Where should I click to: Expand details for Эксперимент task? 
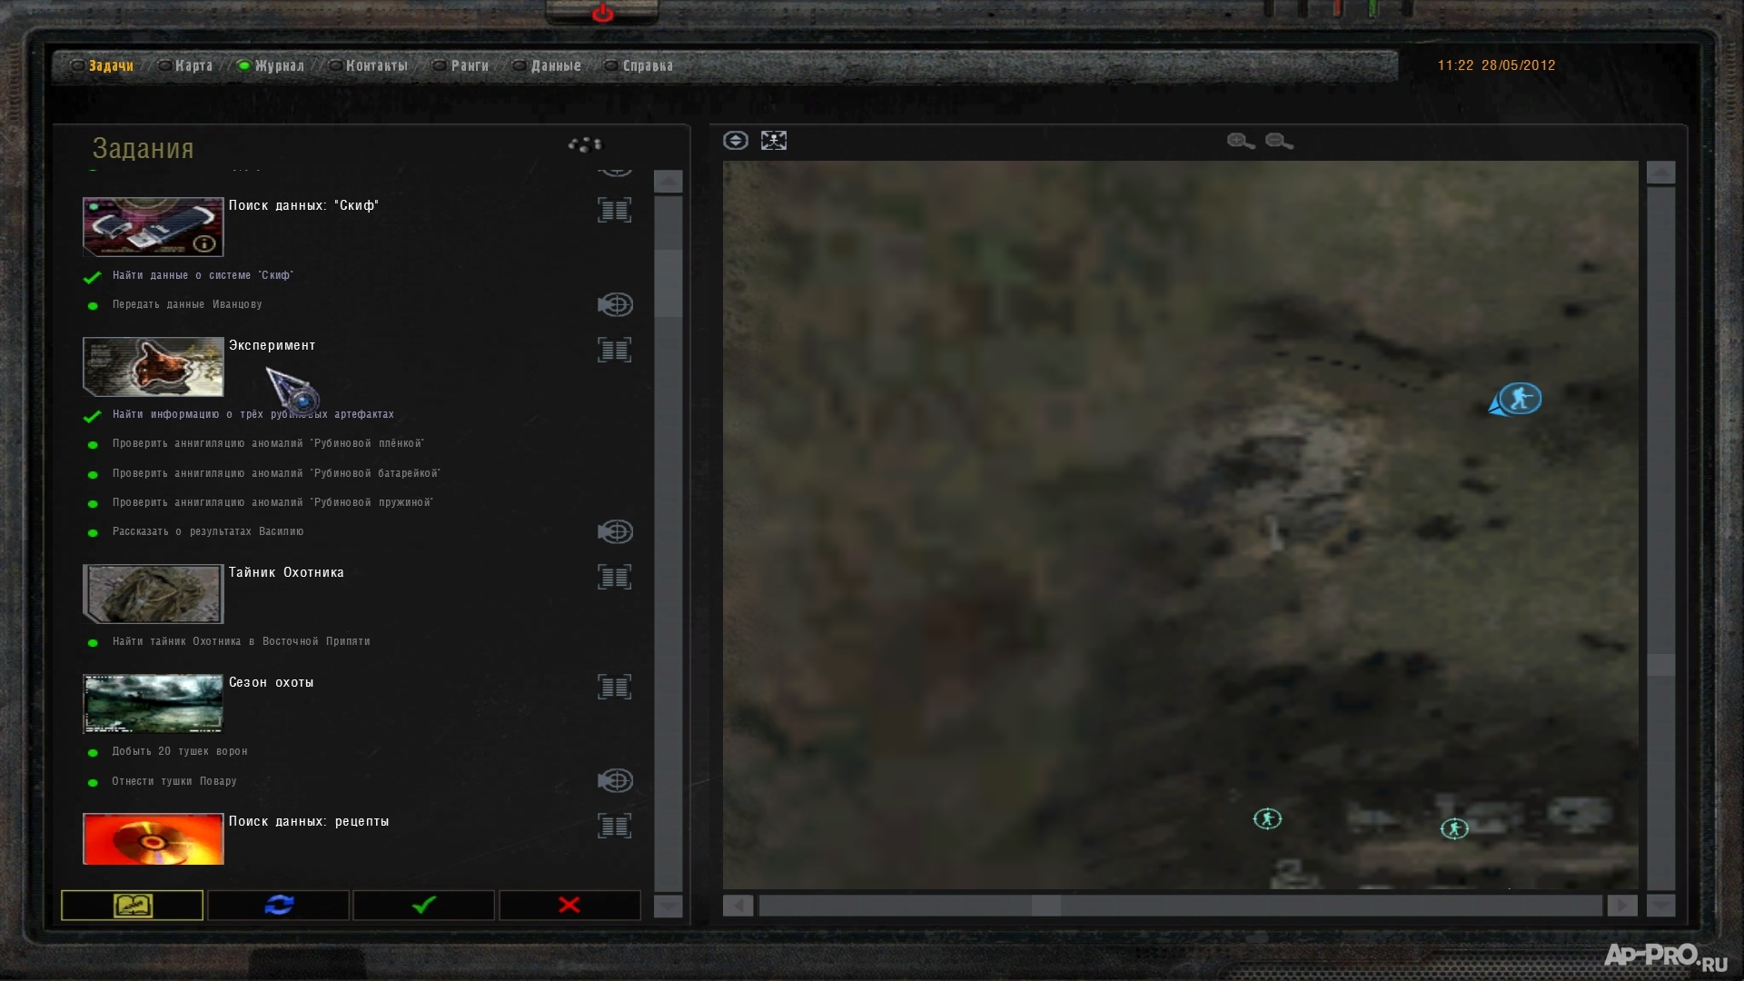(x=614, y=350)
